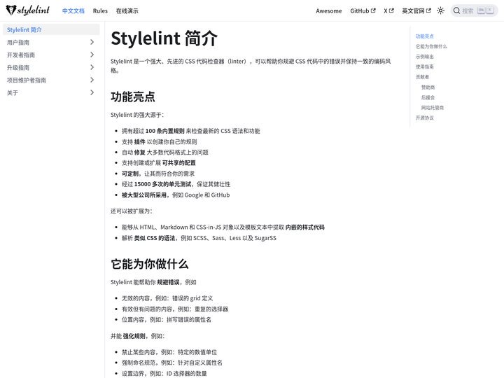Click the bold 15000 多次的单元测试 text
This screenshot has width=504, height=378.
click(x=162, y=184)
